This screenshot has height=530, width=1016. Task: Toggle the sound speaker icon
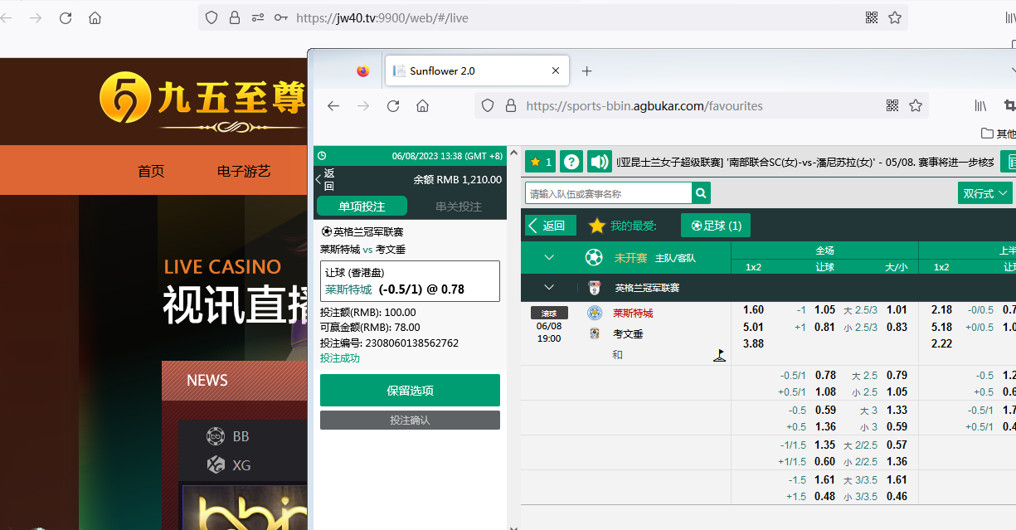click(x=598, y=162)
